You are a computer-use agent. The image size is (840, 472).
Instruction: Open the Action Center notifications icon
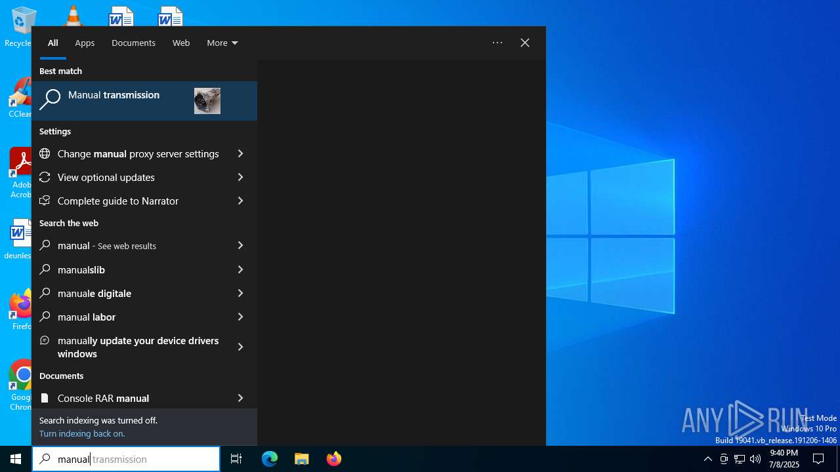point(818,459)
